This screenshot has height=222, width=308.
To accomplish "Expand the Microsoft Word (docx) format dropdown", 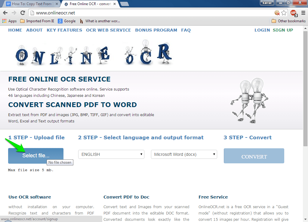I will coord(184,154).
